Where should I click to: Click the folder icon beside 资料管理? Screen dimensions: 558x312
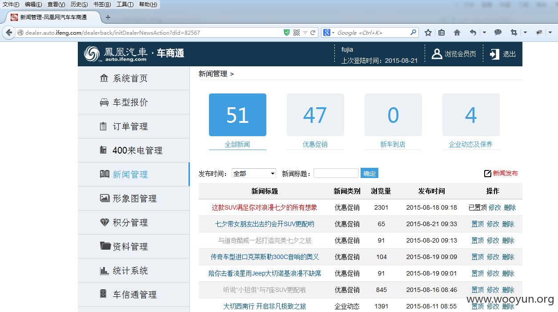click(105, 246)
